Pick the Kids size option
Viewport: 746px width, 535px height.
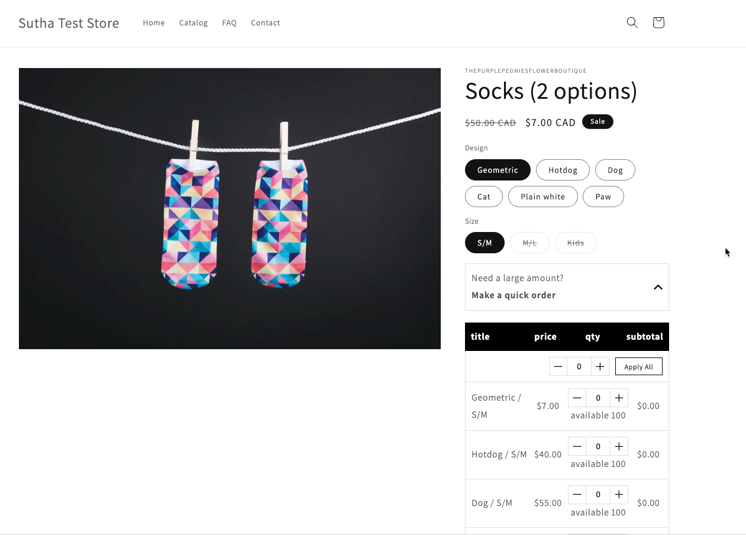pyautogui.click(x=575, y=243)
